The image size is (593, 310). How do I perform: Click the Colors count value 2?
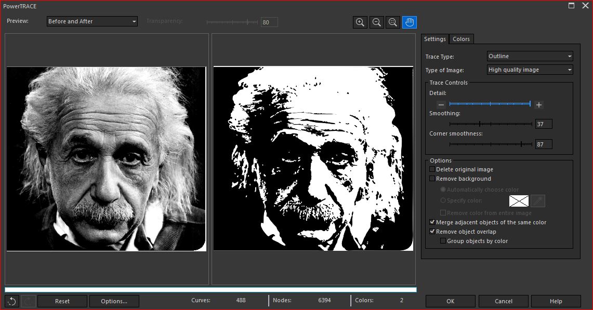402,300
